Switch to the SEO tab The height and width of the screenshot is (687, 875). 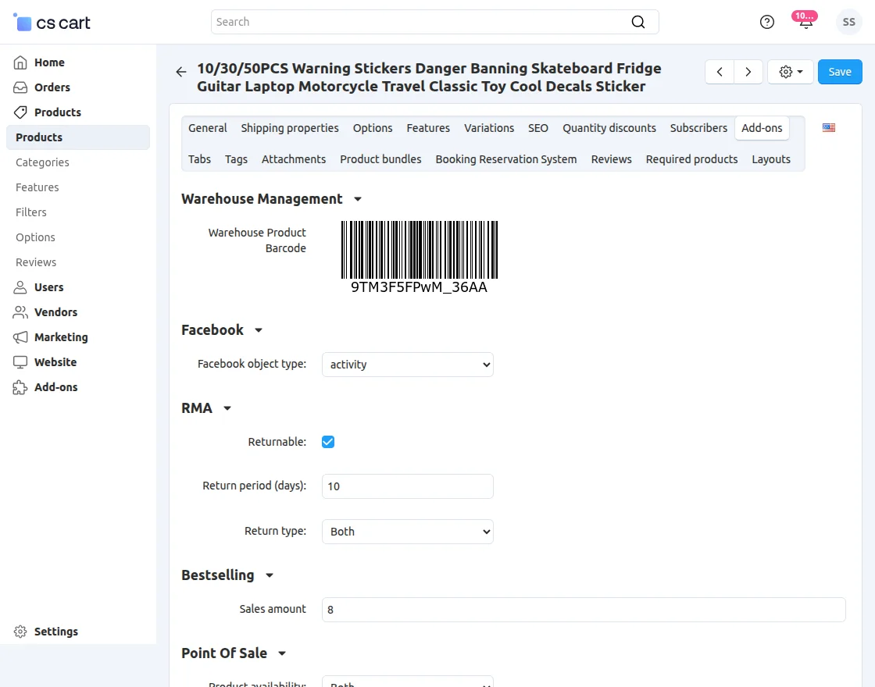(537, 128)
